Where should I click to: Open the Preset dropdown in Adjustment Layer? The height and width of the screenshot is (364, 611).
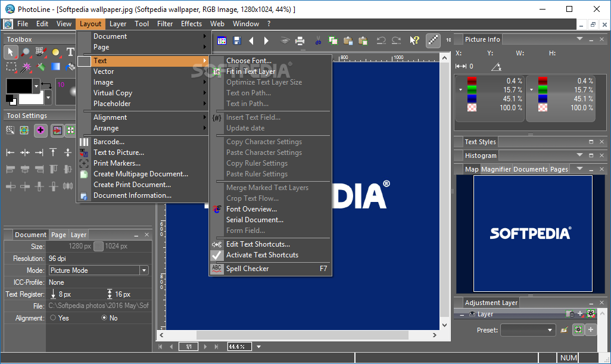point(528,330)
